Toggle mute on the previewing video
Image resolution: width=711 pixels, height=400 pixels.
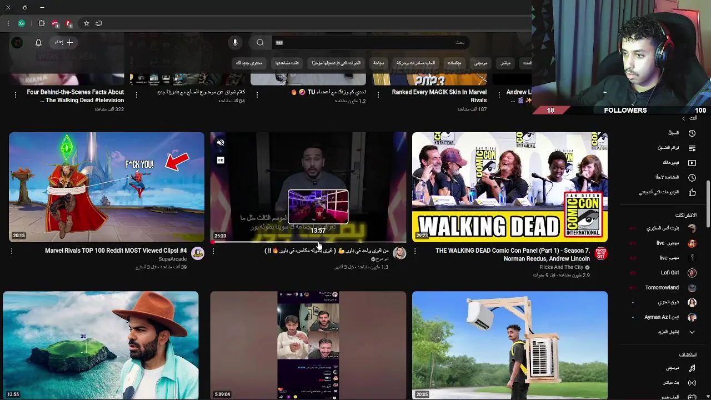click(x=221, y=143)
